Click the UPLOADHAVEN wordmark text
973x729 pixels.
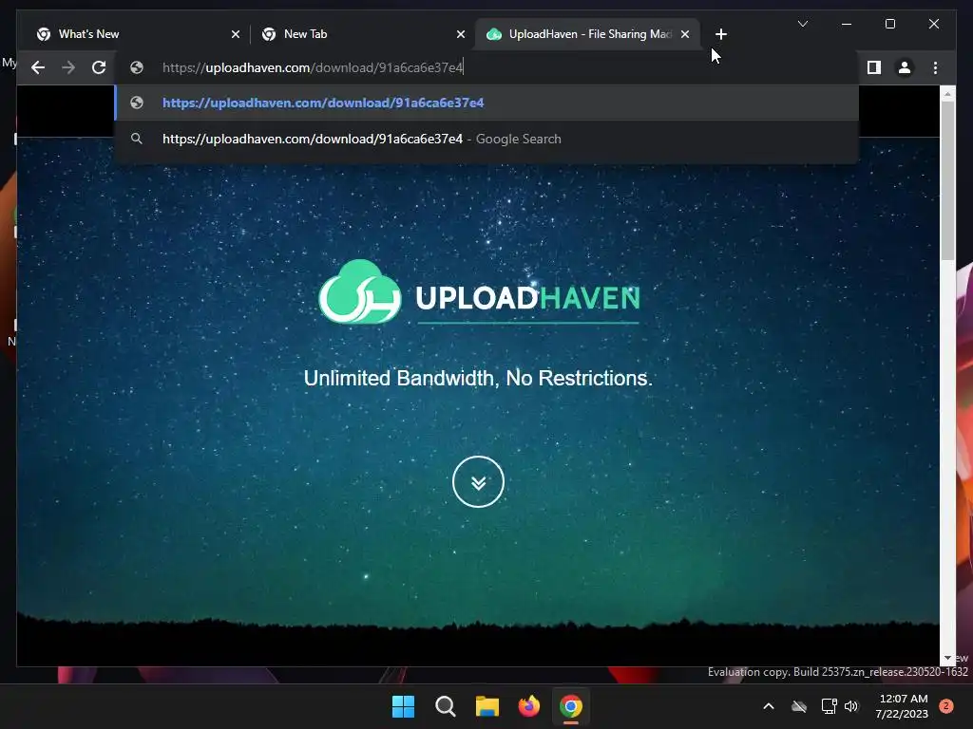point(527,298)
